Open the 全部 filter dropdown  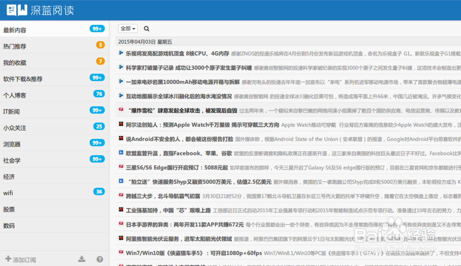tap(128, 29)
